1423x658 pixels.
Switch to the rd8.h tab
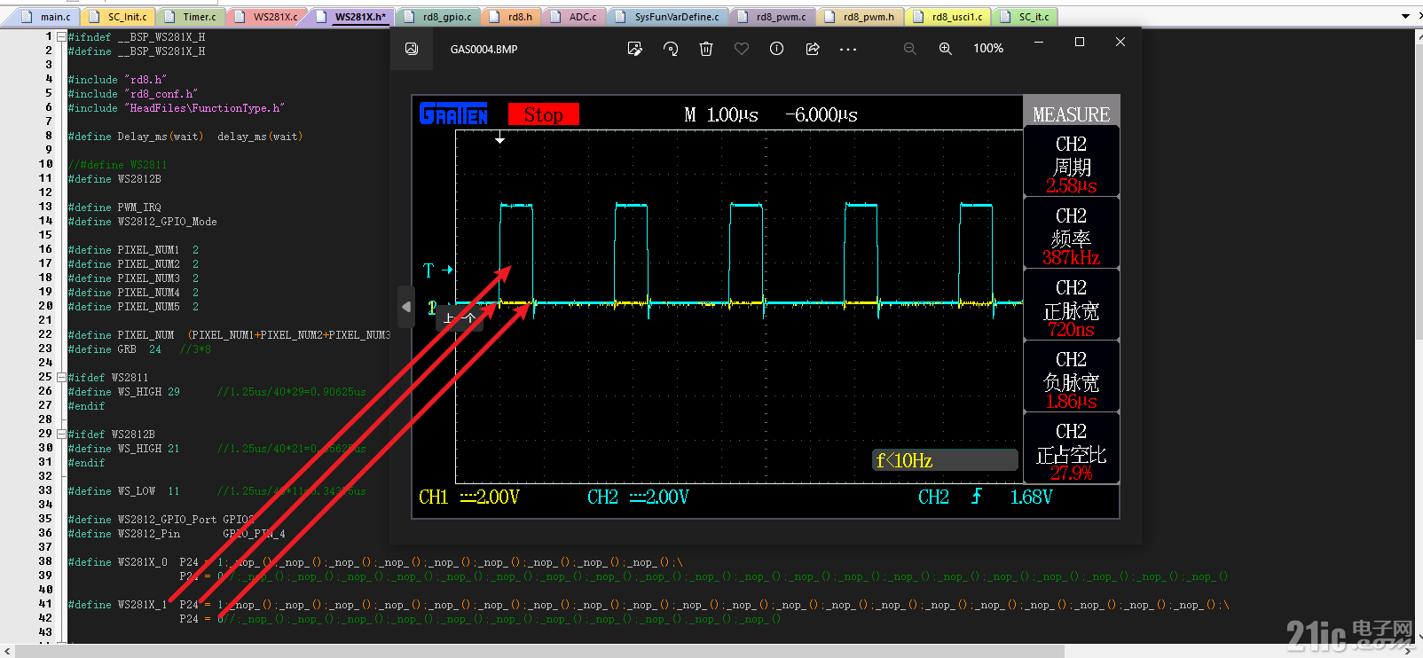(511, 17)
